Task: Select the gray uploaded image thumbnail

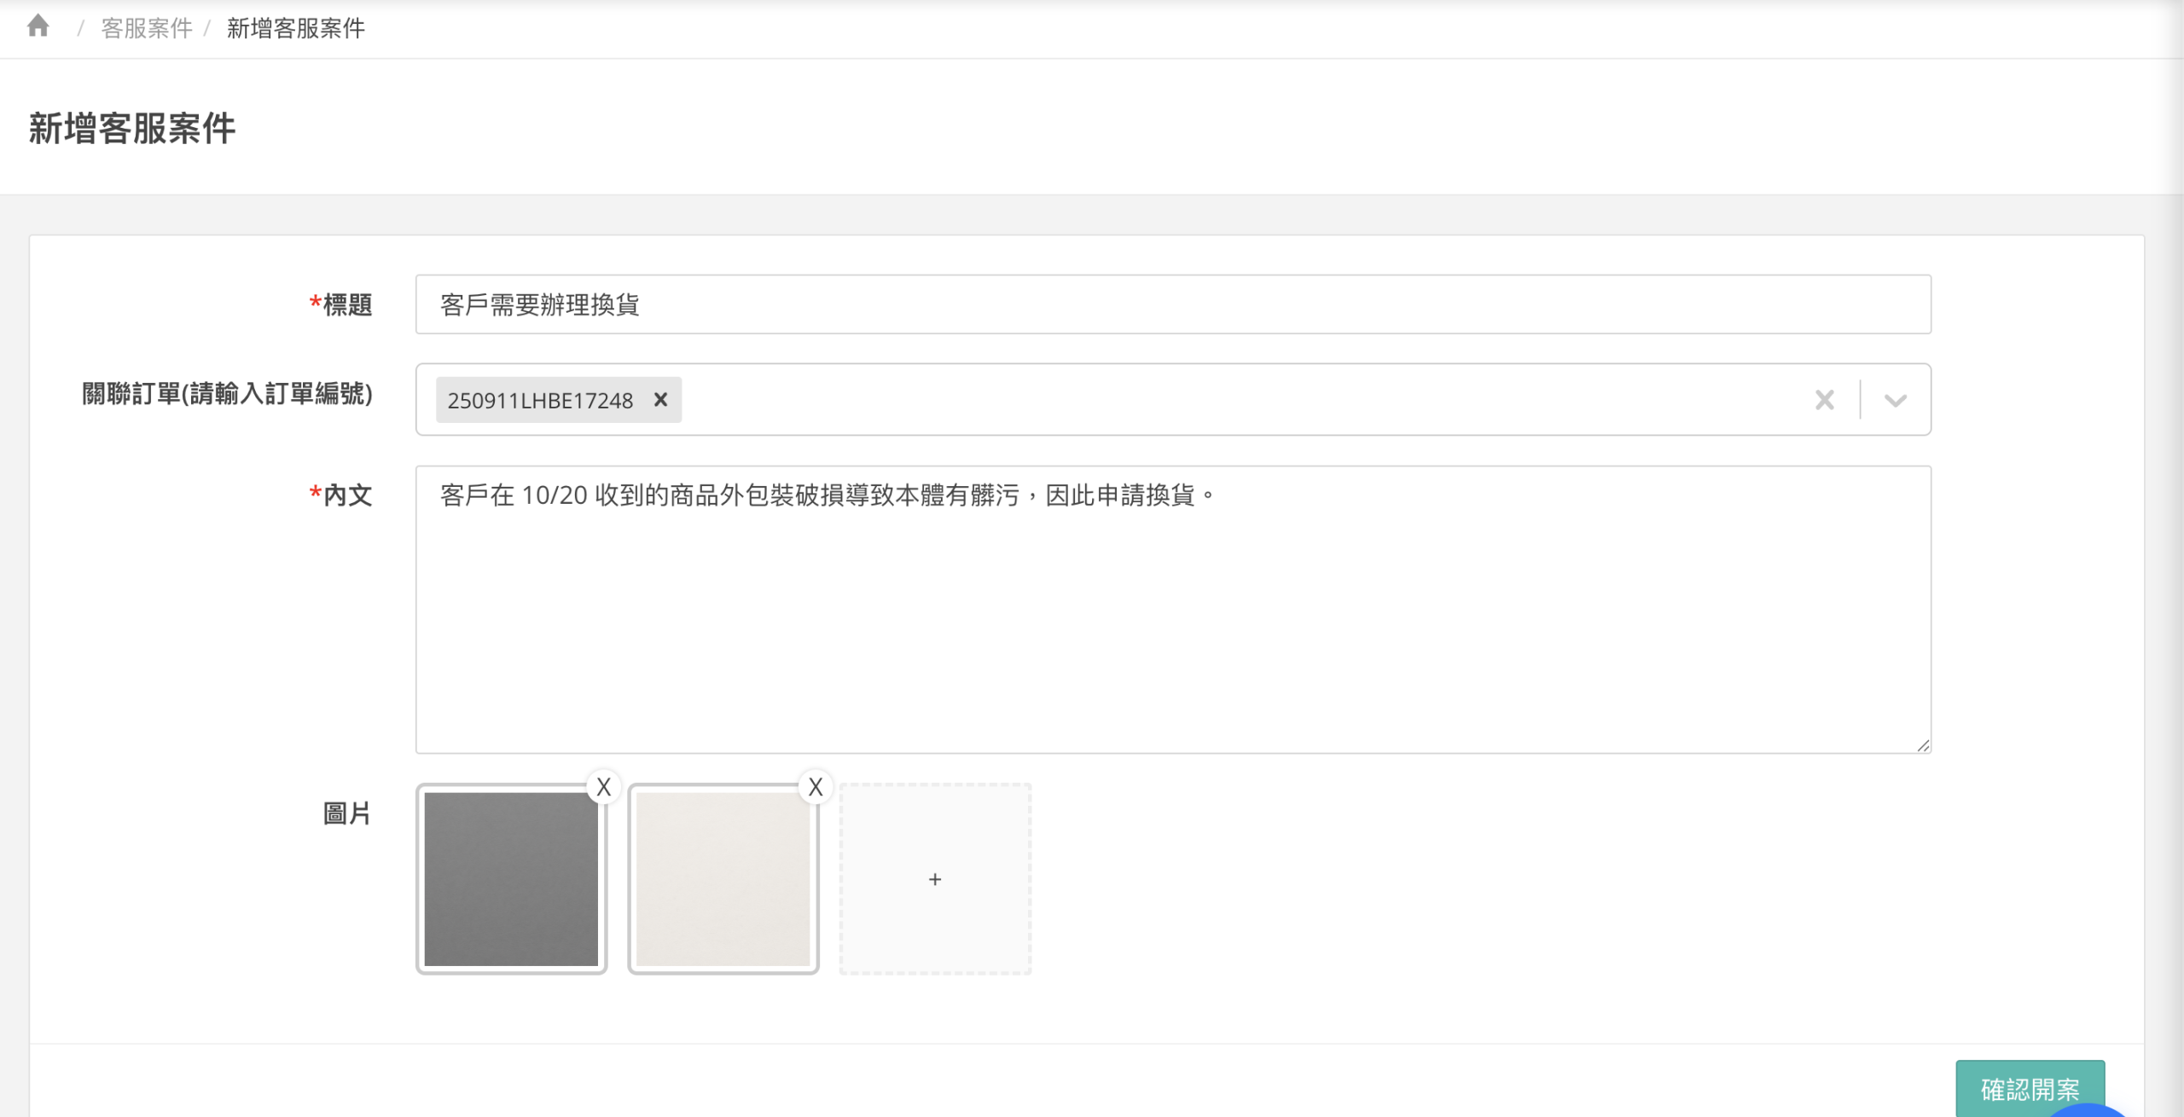Action: coord(510,879)
